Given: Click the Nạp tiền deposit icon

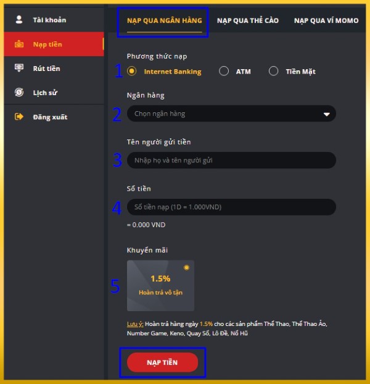Looking at the screenshot, I should click(x=19, y=44).
